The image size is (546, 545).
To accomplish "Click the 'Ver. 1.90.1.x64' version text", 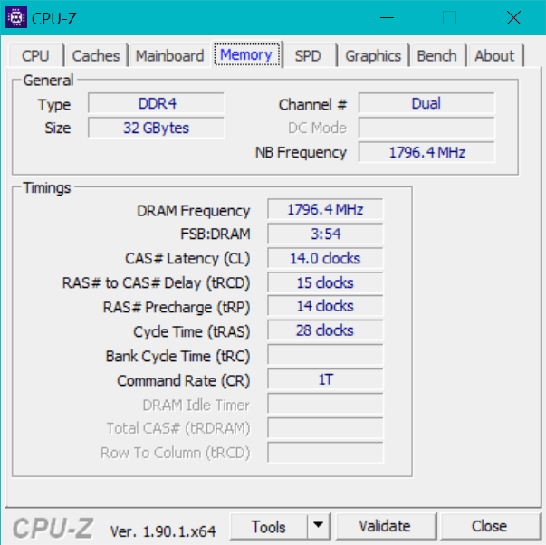I will pos(163,531).
